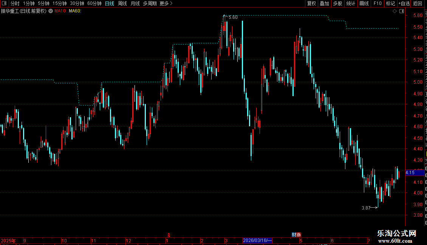Select the 日线 daily chart tab
Viewport: 427px width, 245px height.
click(x=110, y=3)
